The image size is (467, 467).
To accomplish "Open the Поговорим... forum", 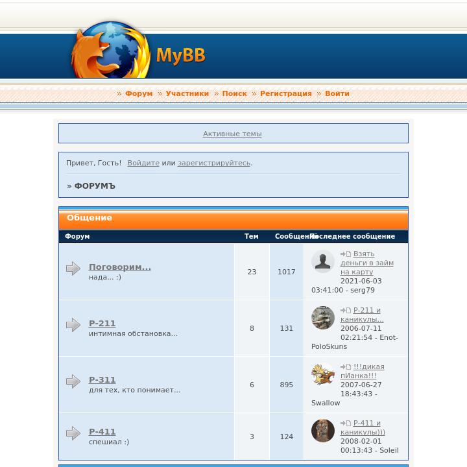I will tap(120, 267).
